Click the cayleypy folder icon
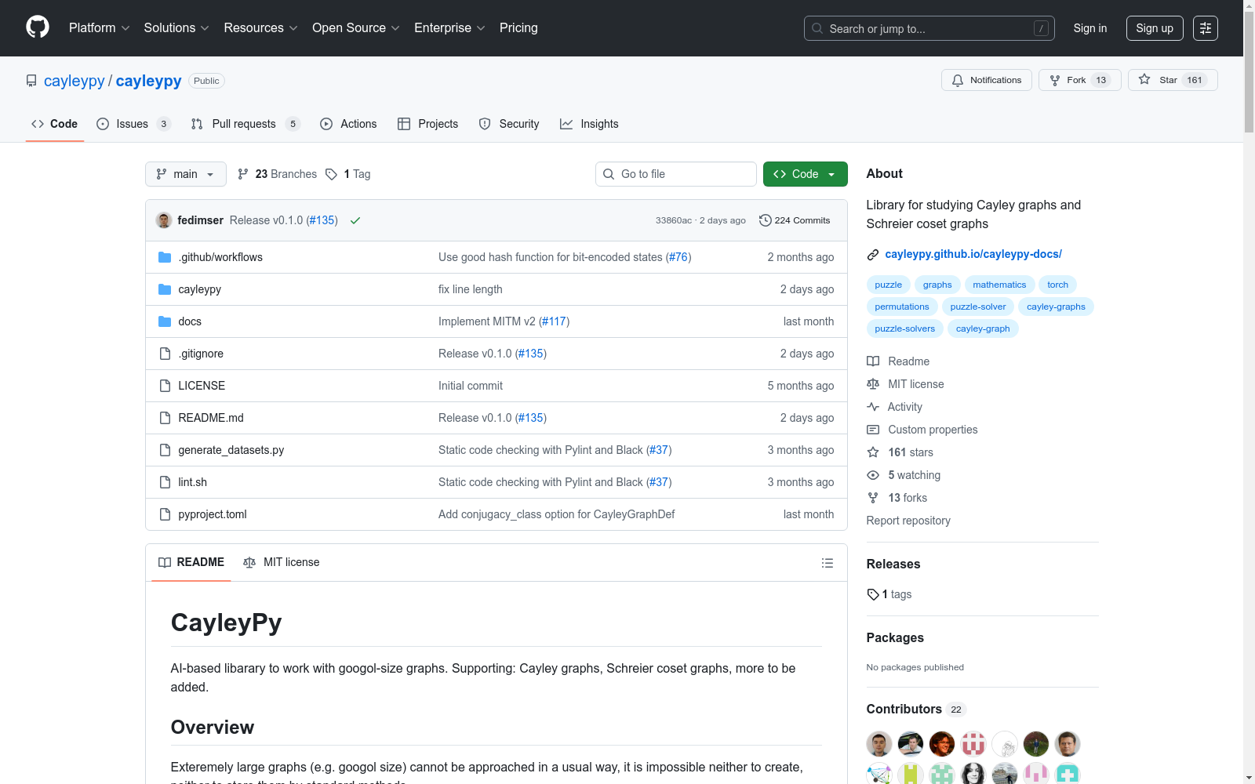Viewport: 1255px width, 784px height. point(165,289)
